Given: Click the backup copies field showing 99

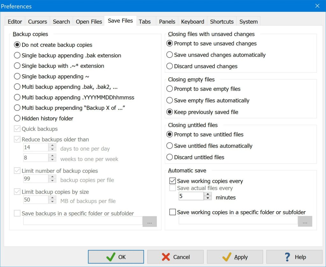Looking at the screenshot, I should point(36,179).
